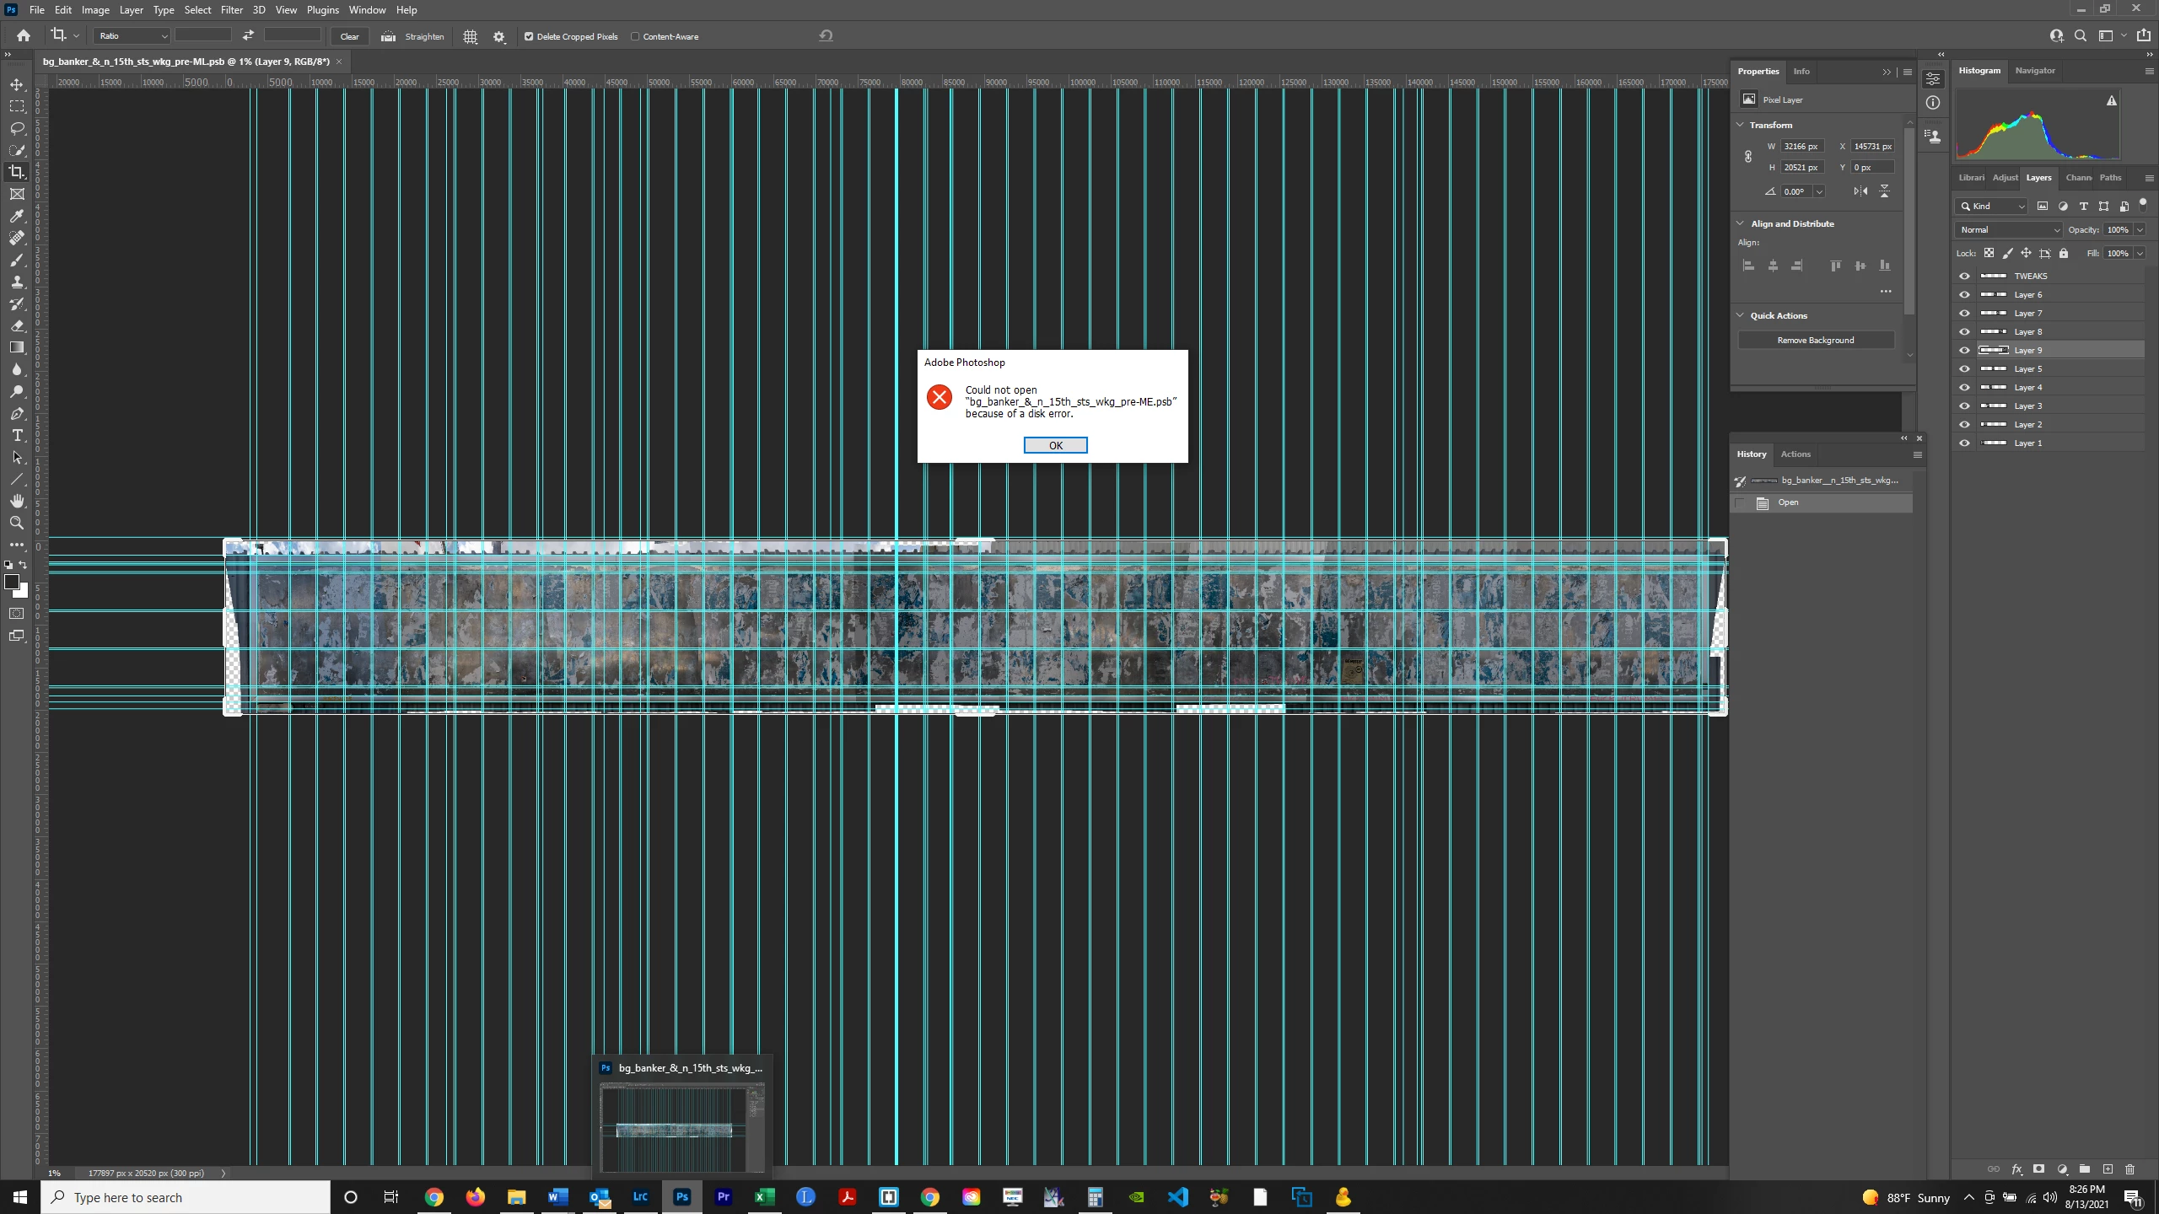Uncheck Delete Cropped Pixels checkbox
This screenshot has height=1214, width=2159.
click(x=529, y=36)
